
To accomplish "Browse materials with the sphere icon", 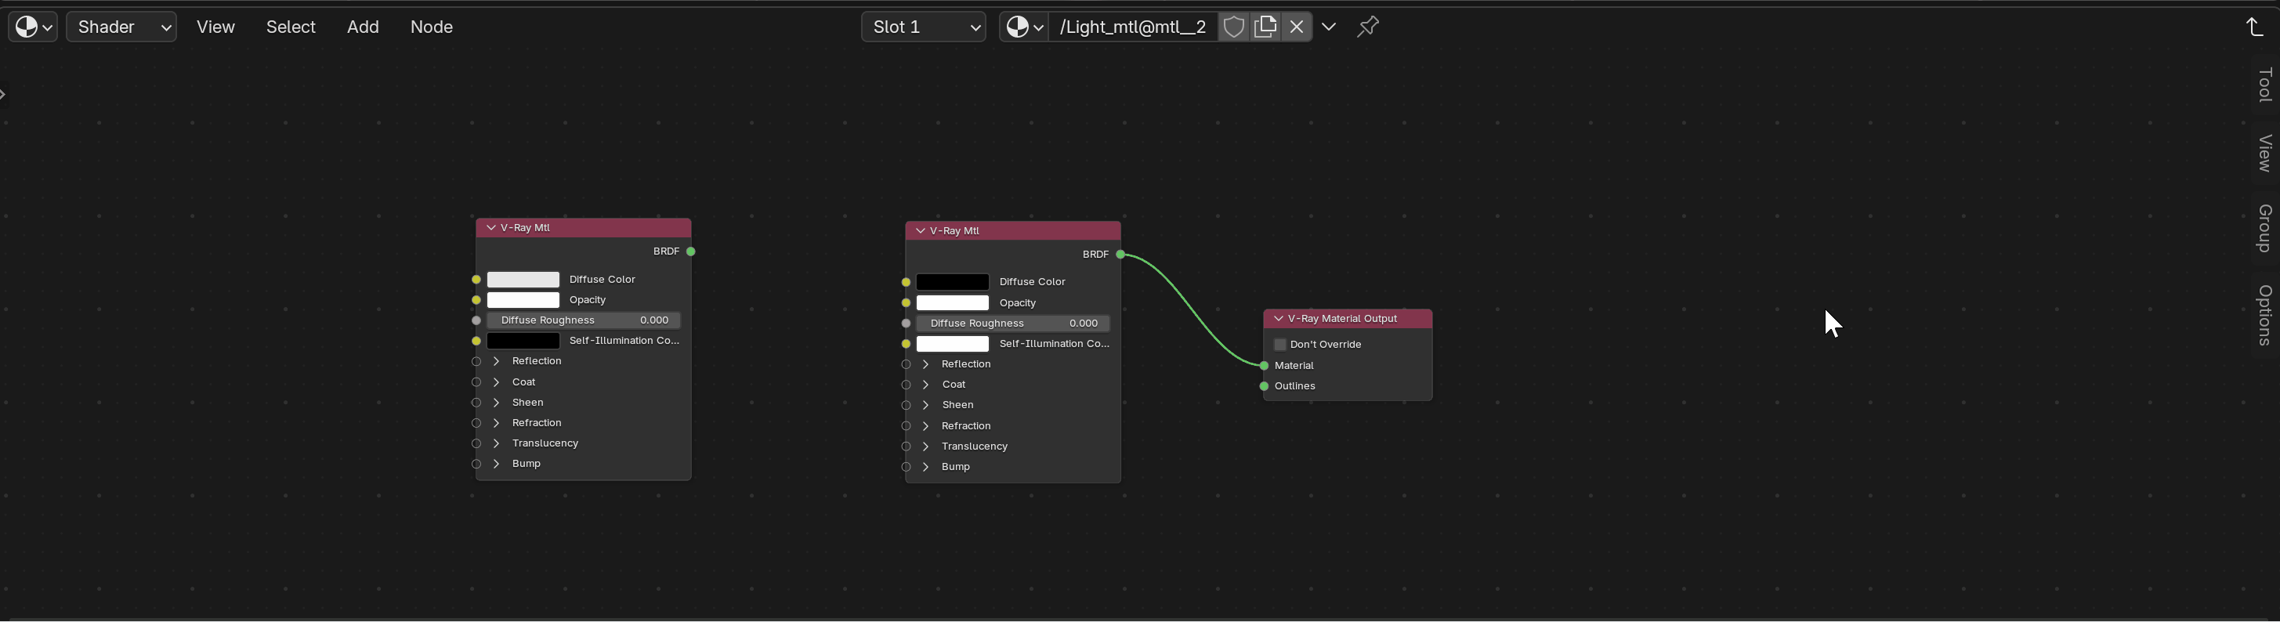I will [1024, 27].
